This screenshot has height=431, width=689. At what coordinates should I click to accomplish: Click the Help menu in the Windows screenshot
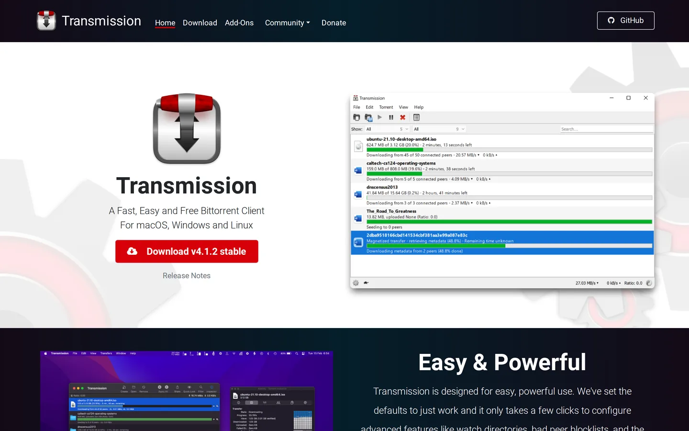[x=419, y=107]
